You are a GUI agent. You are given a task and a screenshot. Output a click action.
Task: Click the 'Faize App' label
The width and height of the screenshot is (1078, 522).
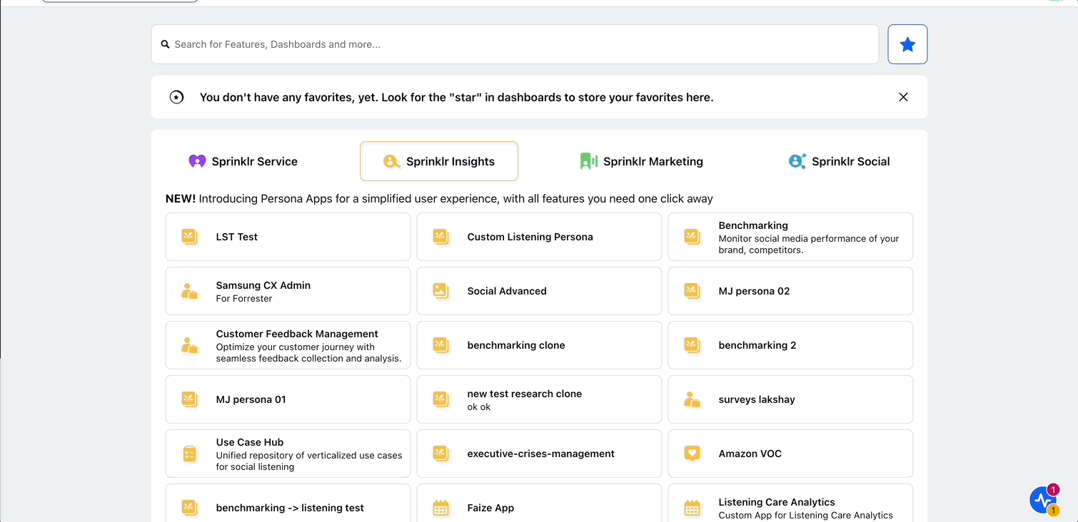coord(490,508)
